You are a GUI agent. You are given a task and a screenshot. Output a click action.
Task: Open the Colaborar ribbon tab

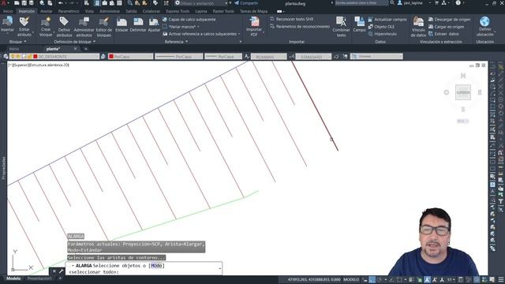(x=151, y=11)
